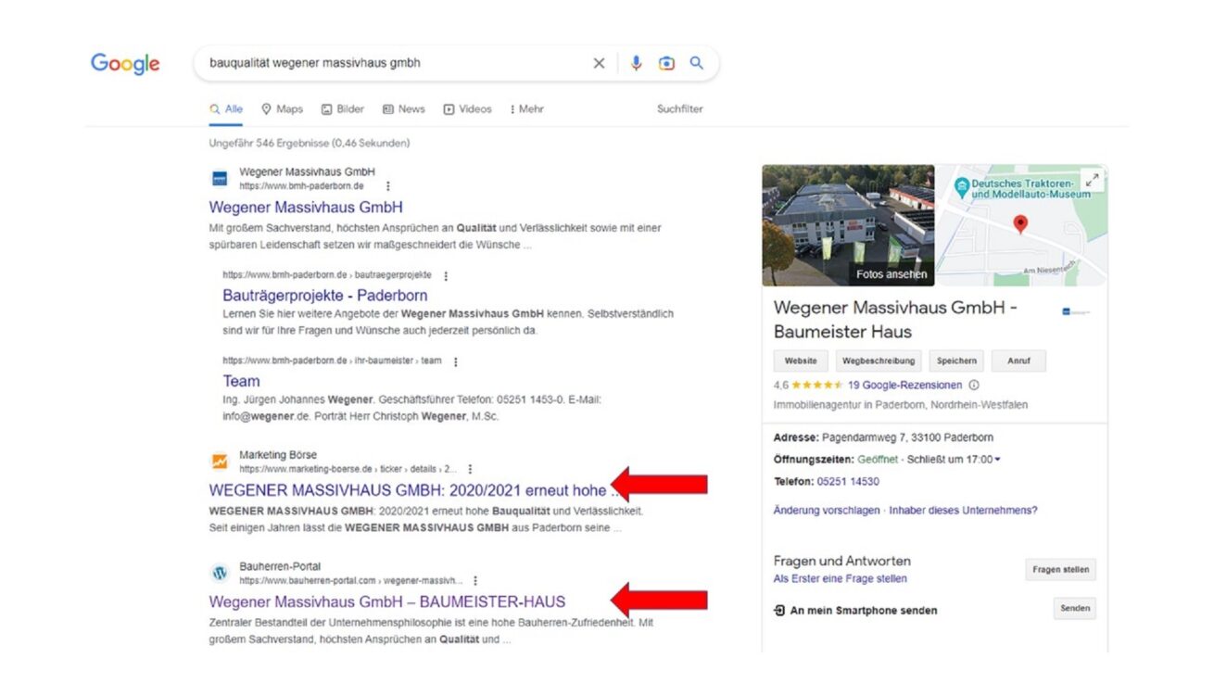Open the three-dot options for the Wegener Massivhaus result
The width and height of the screenshot is (1214, 683).
[387, 185]
